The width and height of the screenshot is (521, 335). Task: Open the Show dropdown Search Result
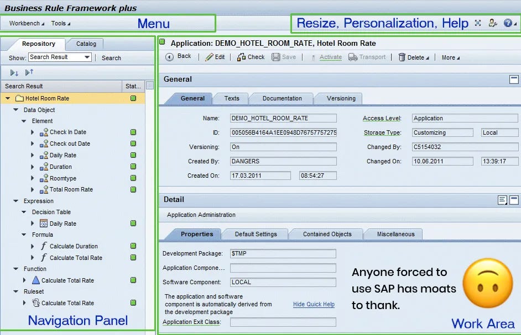tap(60, 57)
